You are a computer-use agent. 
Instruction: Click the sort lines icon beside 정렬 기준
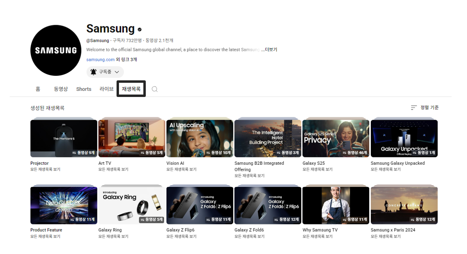coord(414,108)
